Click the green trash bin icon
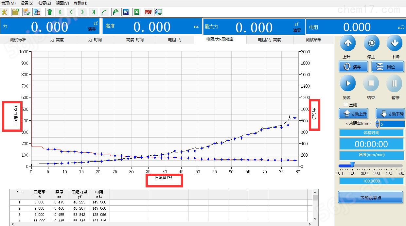 pyautogui.click(x=49, y=12)
